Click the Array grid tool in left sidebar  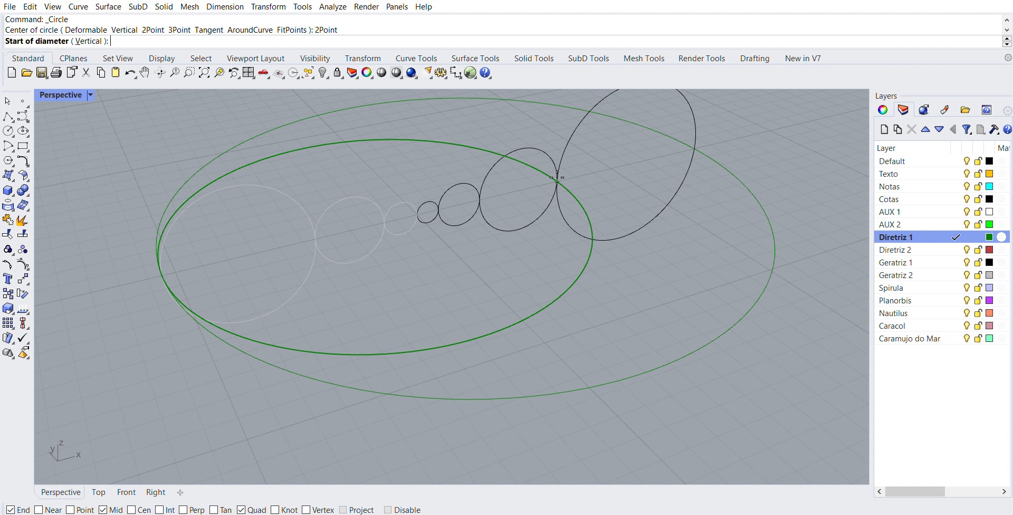click(x=8, y=323)
